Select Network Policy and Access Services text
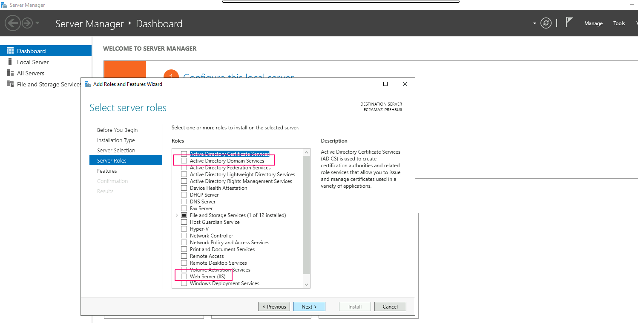This screenshot has width=638, height=323. 230,243
